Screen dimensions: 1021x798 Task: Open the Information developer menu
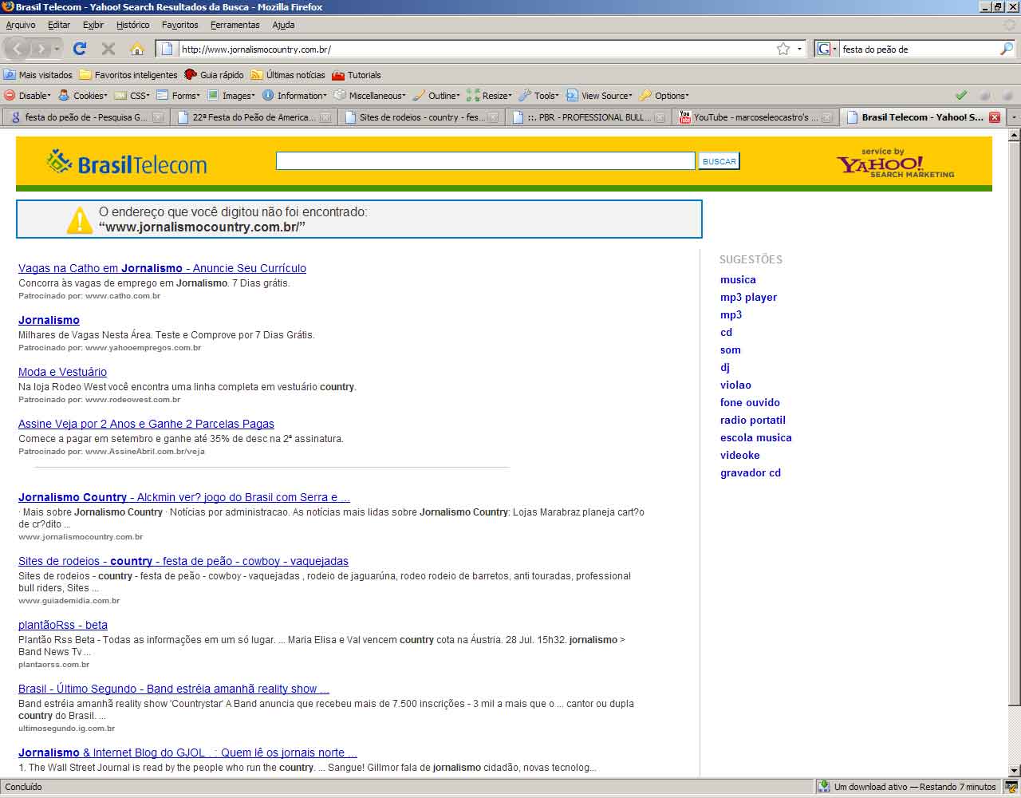[x=295, y=96]
